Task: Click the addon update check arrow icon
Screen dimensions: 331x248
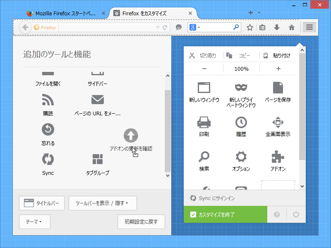Action: tap(131, 136)
